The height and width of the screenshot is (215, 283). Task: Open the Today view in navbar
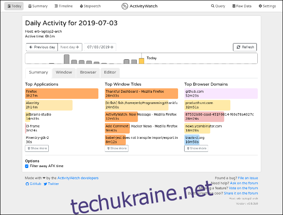(x=14, y=6)
